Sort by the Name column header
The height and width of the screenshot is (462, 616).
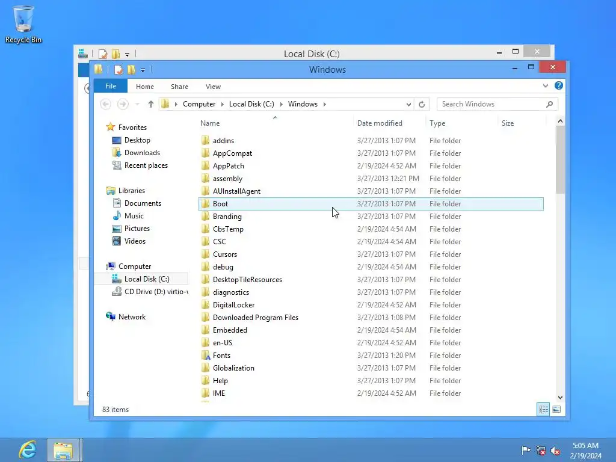pos(275,123)
